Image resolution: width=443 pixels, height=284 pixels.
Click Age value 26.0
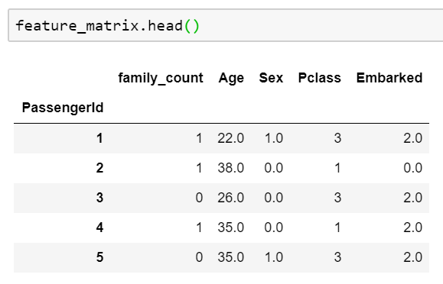coord(230,198)
